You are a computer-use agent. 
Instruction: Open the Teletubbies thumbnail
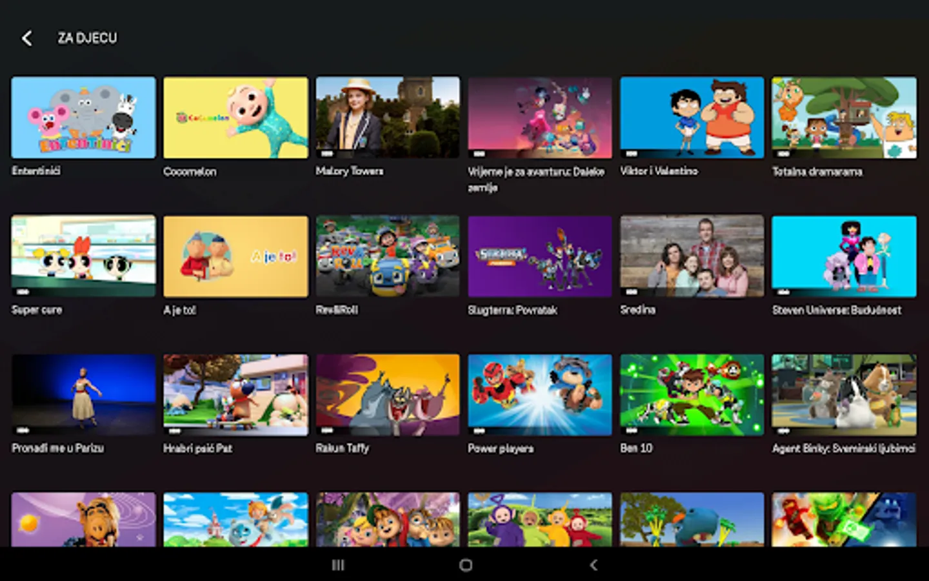[x=540, y=520]
